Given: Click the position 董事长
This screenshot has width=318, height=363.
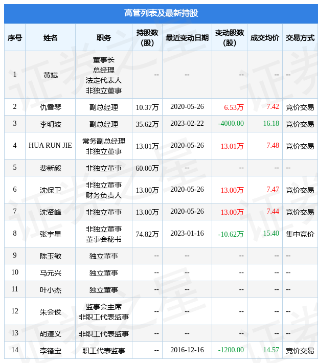Looking at the screenshot, I should [104, 60].
